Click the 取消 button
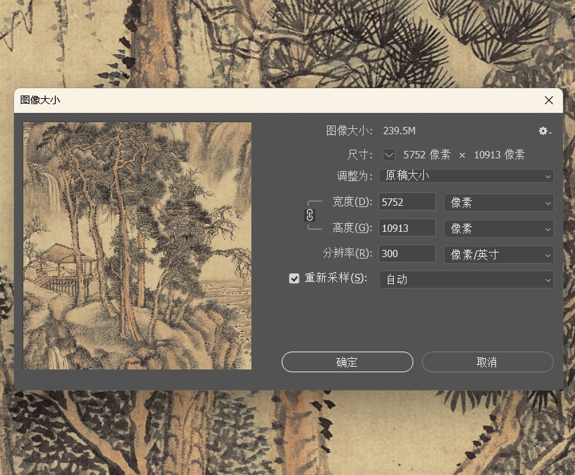The width and height of the screenshot is (575, 475). pos(487,362)
